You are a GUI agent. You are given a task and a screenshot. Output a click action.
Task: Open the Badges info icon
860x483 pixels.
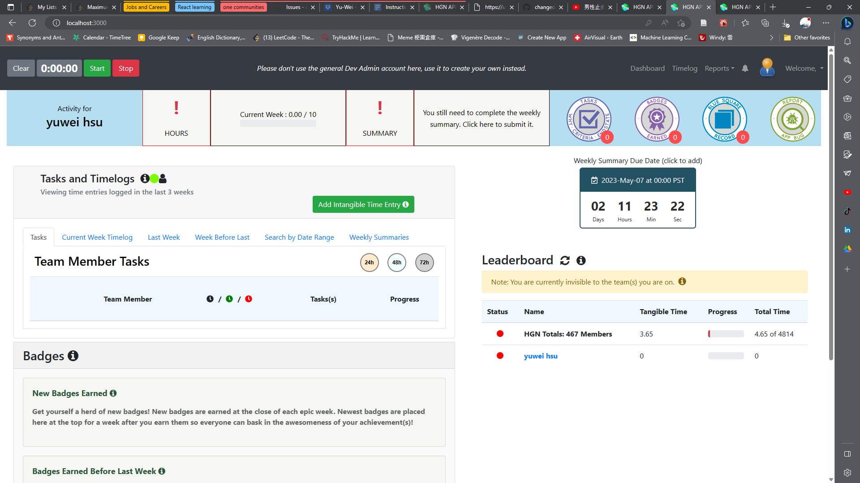[73, 356]
